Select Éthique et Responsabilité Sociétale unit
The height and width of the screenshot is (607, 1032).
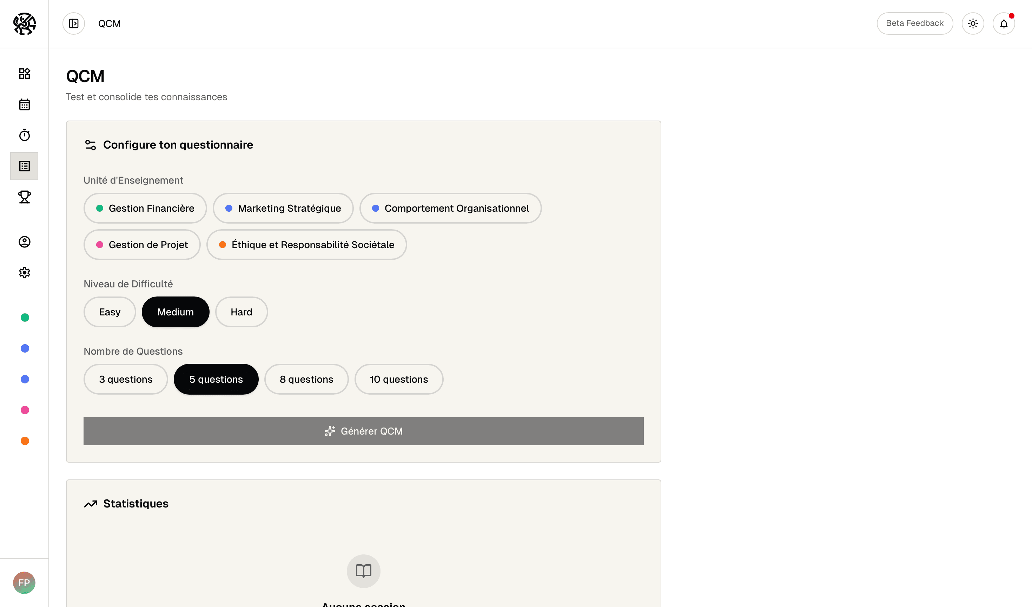point(306,245)
